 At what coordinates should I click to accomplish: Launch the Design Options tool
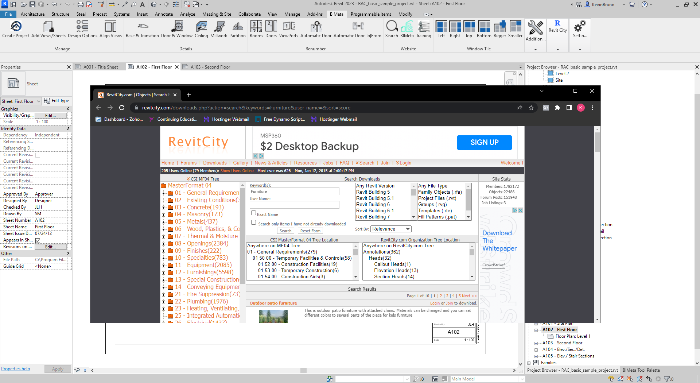(x=82, y=29)
